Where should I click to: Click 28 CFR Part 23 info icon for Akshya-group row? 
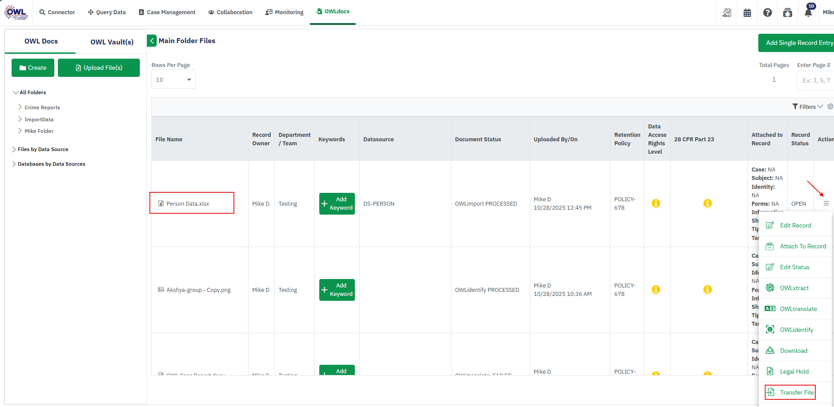pyautogui.click(x=707, y=290)
